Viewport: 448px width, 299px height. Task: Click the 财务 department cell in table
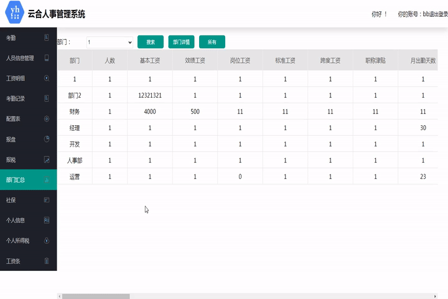pyautogui.click(x=75, y=112)
